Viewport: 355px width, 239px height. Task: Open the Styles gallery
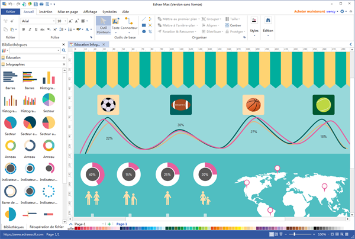(254, 26)
